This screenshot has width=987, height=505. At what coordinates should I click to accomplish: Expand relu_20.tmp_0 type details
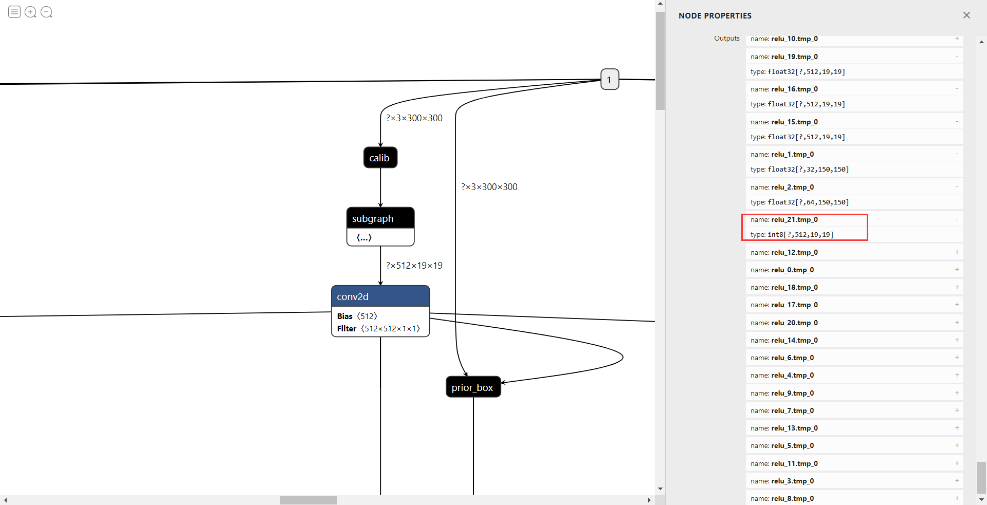(957, 323)
